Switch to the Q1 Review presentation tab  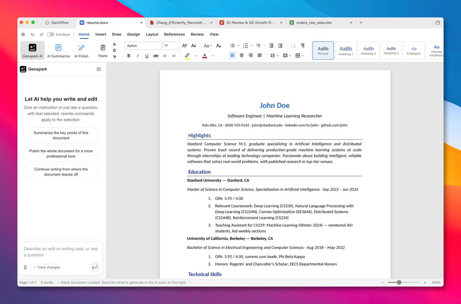[251, 23]
